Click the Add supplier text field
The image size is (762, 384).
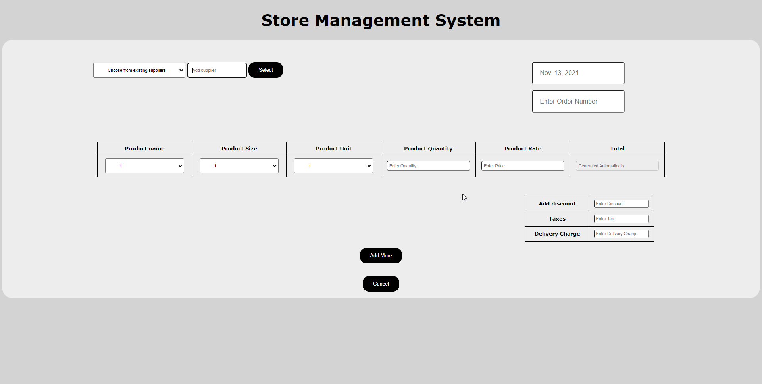point(217,70)
